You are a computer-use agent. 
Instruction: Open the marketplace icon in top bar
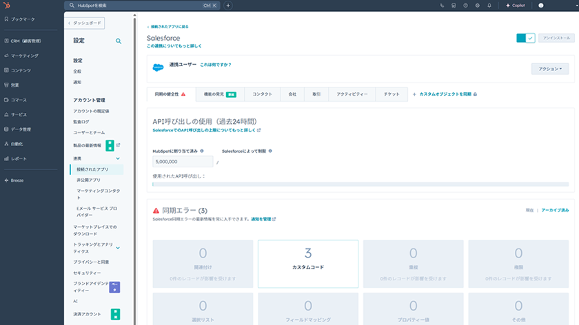point(454,6)
